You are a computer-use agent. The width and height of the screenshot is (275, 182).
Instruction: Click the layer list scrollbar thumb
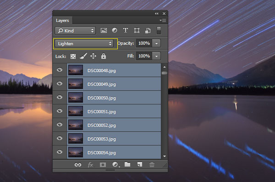click(165, 73)
